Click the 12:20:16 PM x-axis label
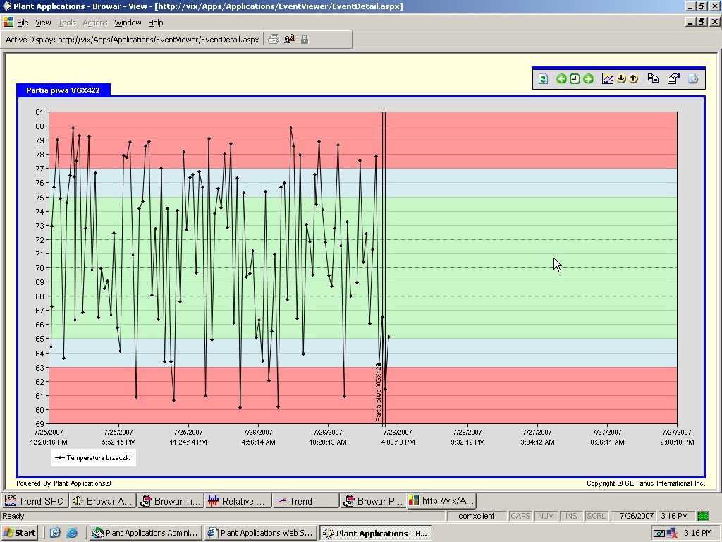 tap(49, 442)
